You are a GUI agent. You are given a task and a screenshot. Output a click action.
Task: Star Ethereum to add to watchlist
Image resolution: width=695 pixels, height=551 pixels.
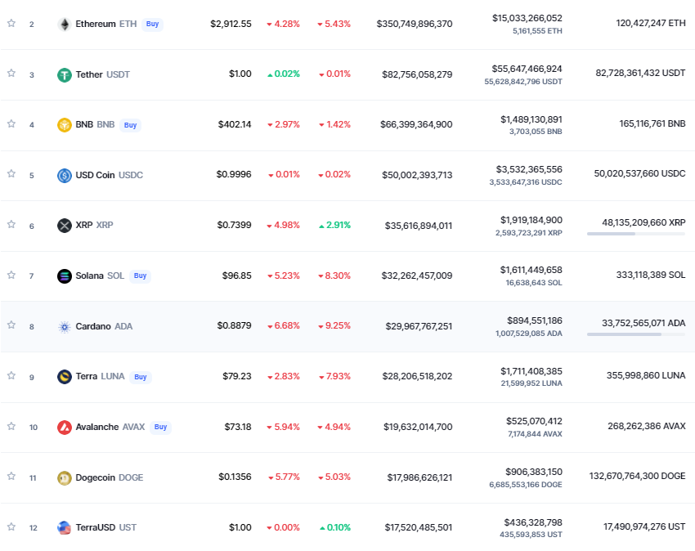[x=11, y=23]
